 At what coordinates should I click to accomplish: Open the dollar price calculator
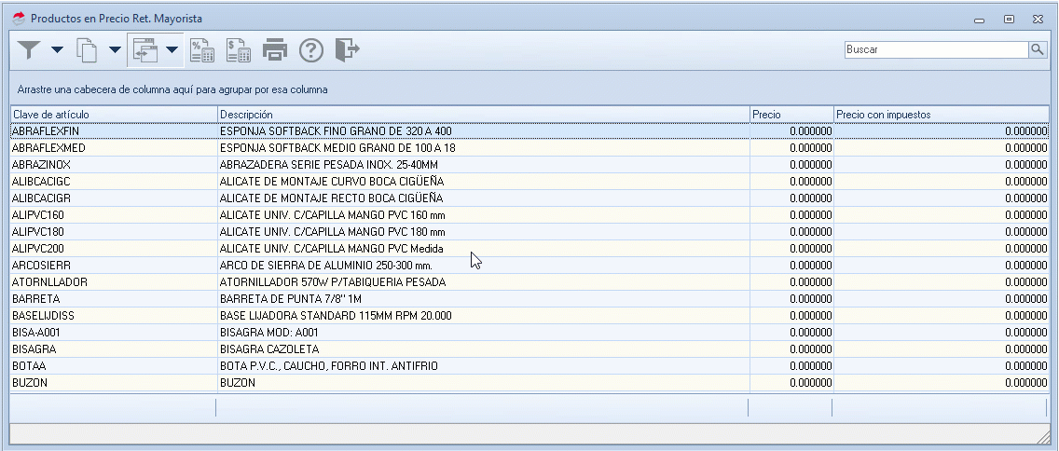click(x=238, y=50)
